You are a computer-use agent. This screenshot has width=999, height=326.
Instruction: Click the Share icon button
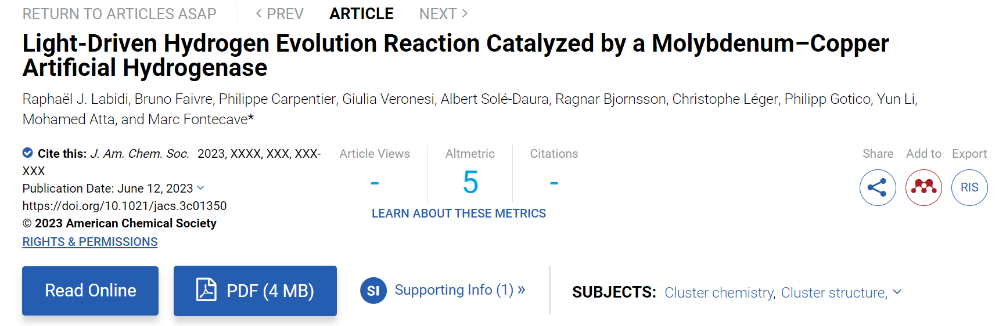pos(878,187)
